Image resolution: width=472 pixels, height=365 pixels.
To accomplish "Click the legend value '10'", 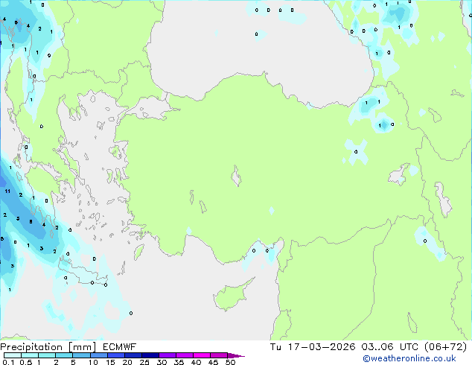I will pos(93,362).
